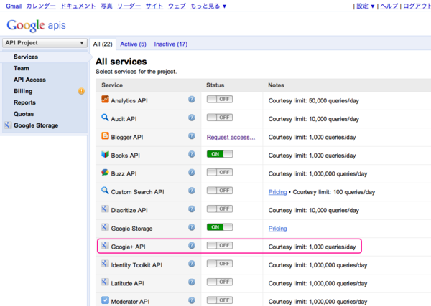Screen dimensions: 431x306
Task: Click the Identity Toolkit API icon
Action: [x=105, y=264]
